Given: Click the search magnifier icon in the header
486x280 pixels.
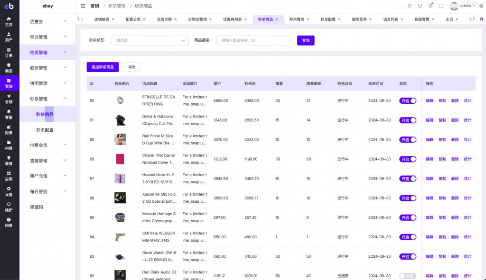Looking at the screenshot, I should 420,6.
